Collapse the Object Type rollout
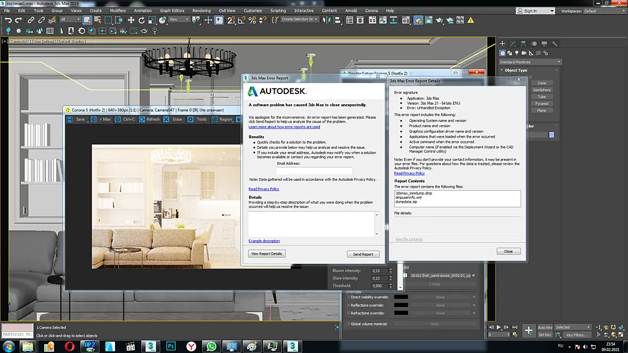 (x=516, y=70)
